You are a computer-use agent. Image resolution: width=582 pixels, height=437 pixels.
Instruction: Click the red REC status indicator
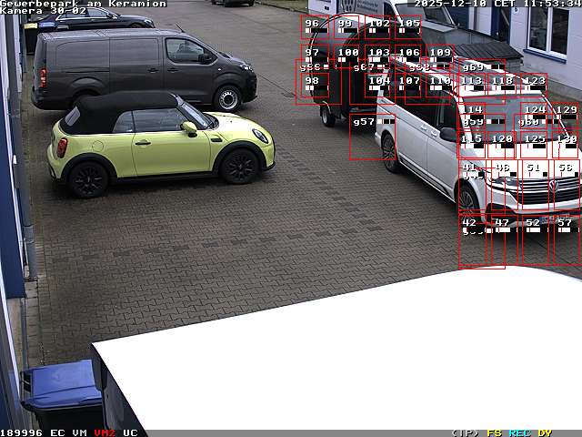519,432
